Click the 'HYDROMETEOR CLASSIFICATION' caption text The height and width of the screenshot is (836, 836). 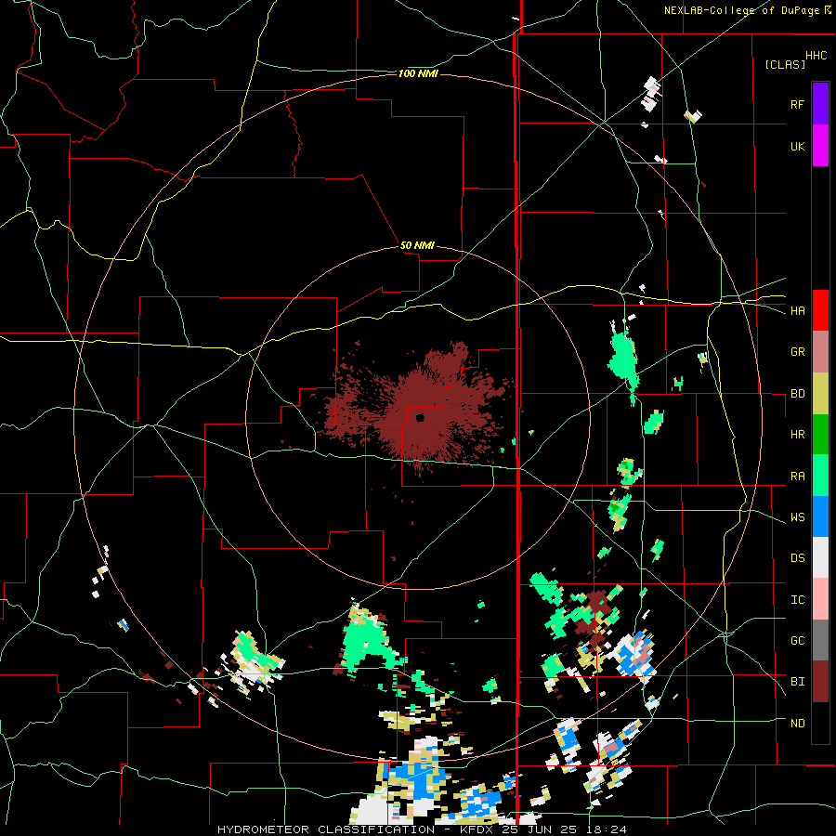click(326, 829)
